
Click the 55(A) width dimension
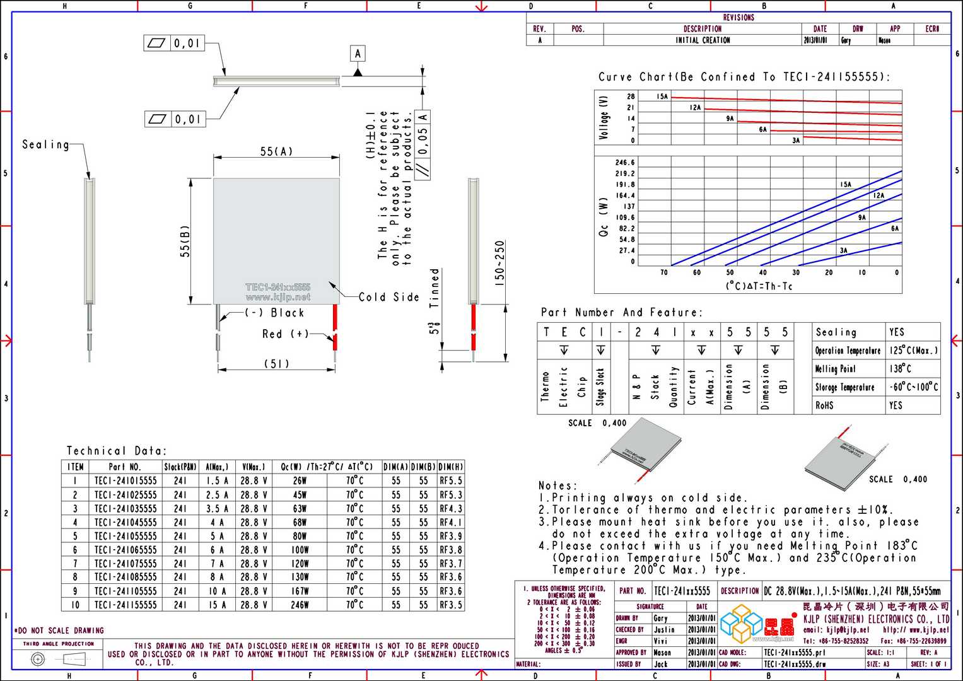coord(276,151)
